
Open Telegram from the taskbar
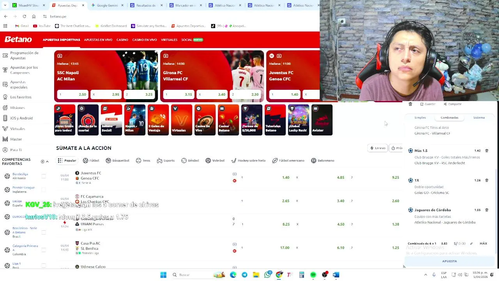point(244,275)
